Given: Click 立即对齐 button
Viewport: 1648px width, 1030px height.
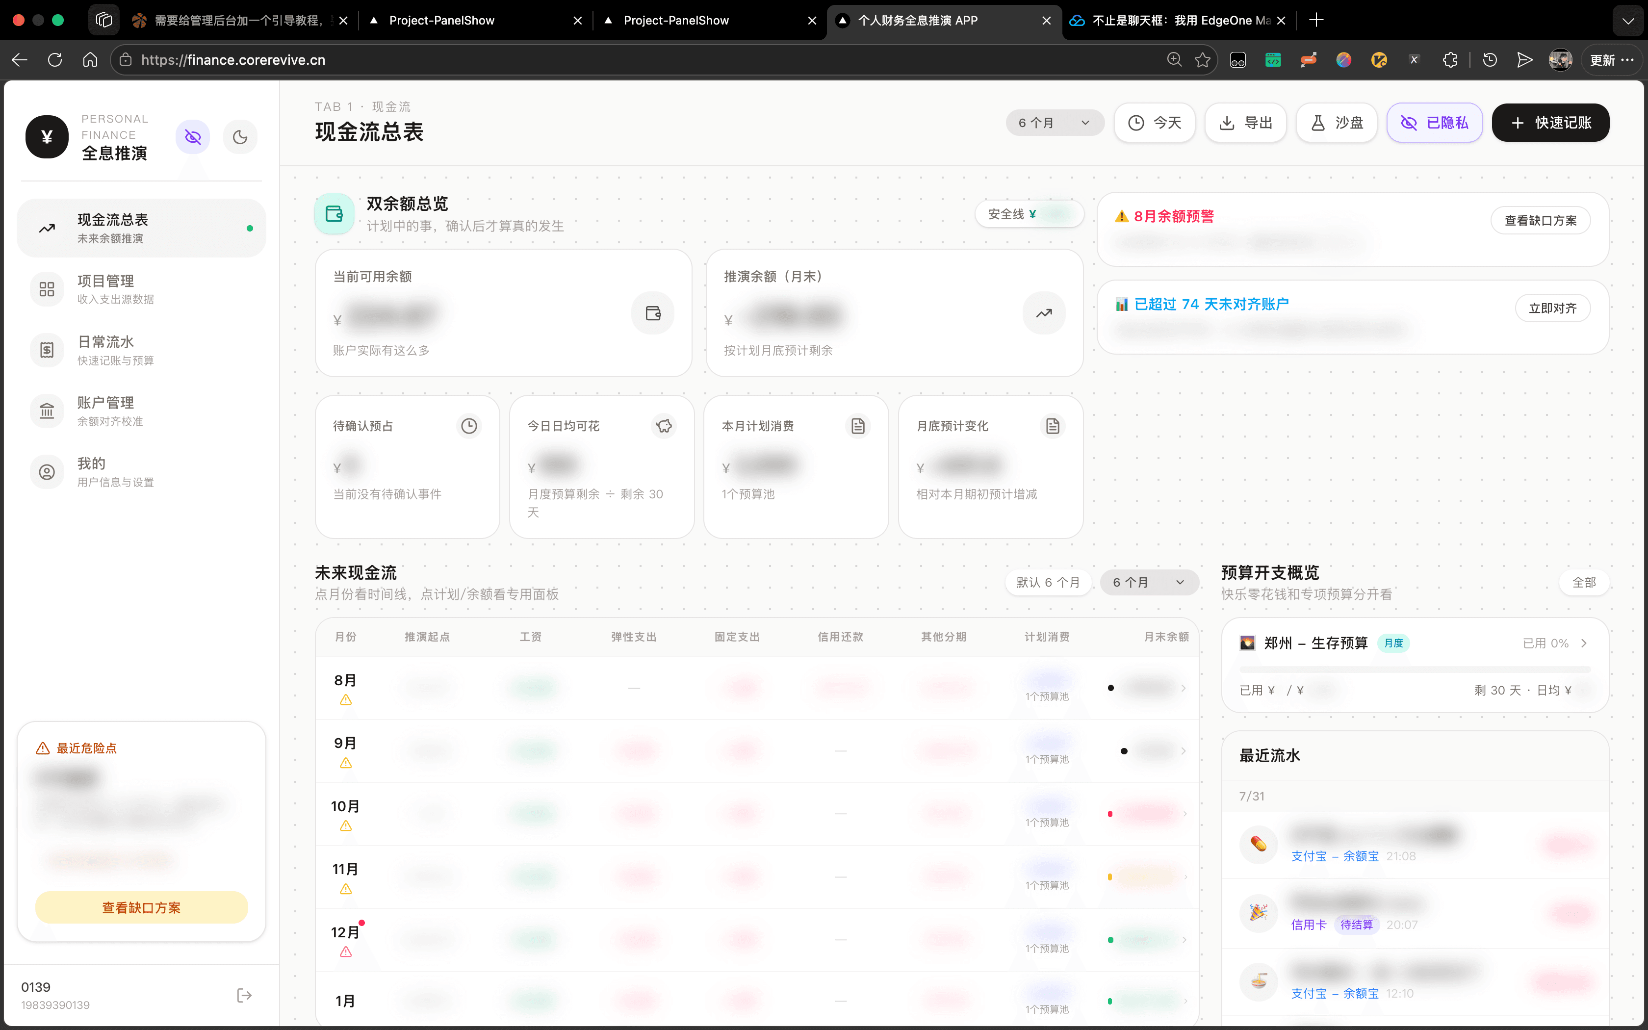Looking at the screenshot, I should [x=1552, y=308].
